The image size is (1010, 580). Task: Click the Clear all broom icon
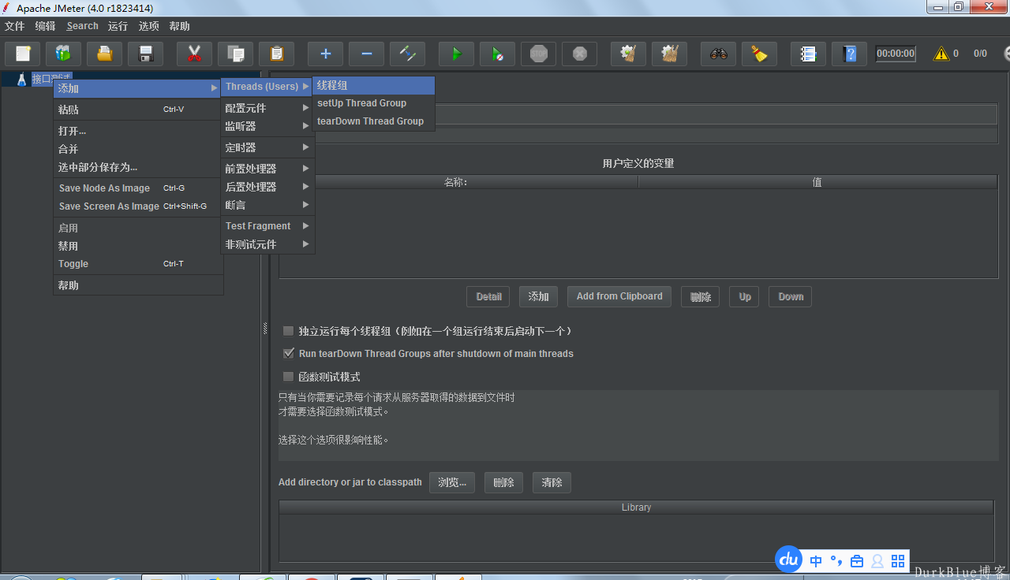(x=759, y=54)
